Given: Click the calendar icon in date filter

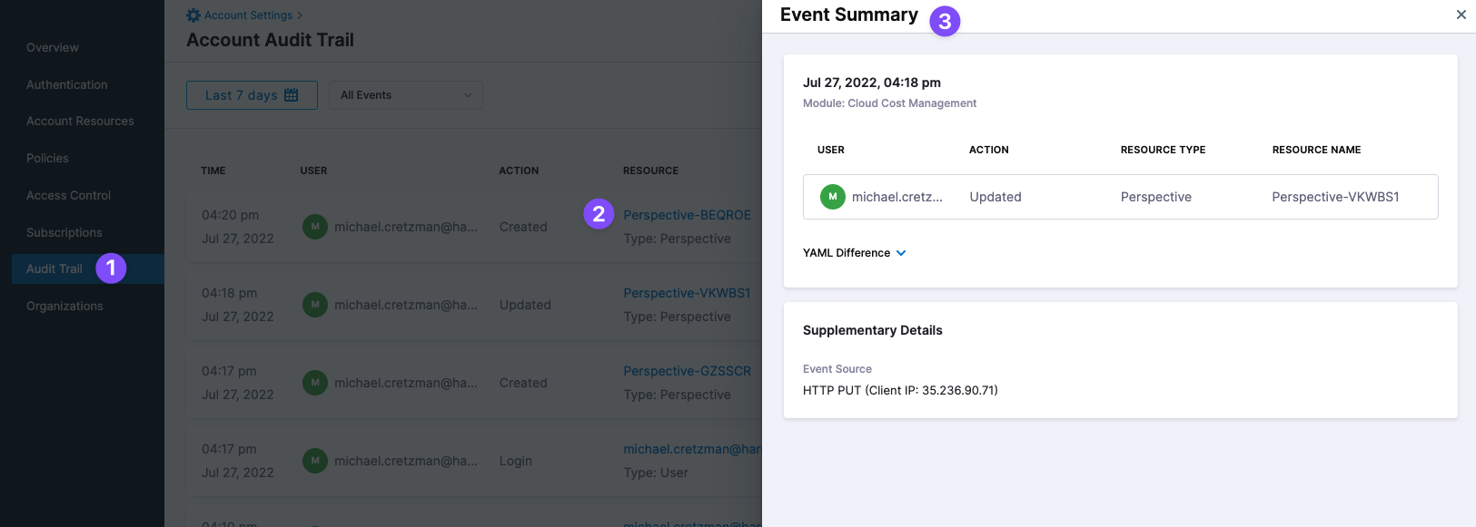Looking at the screenshot, I should pos(292,95).
